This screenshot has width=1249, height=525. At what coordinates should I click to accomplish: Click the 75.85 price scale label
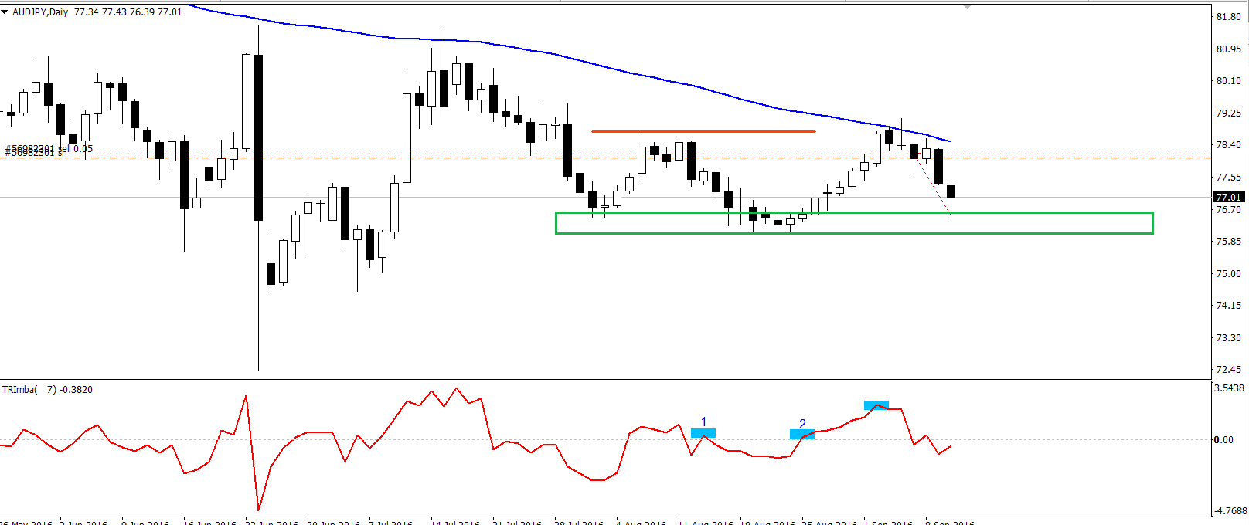1229,242
